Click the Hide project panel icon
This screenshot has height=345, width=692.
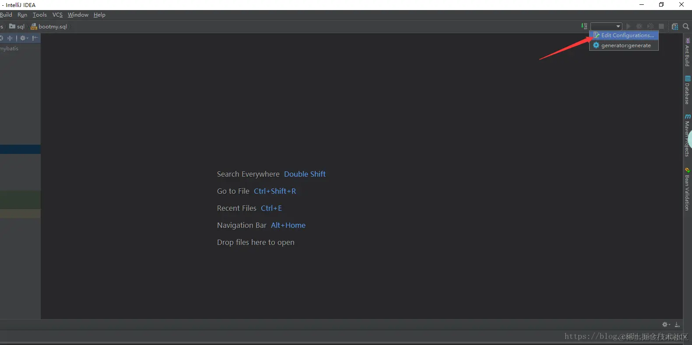(35, 38)
